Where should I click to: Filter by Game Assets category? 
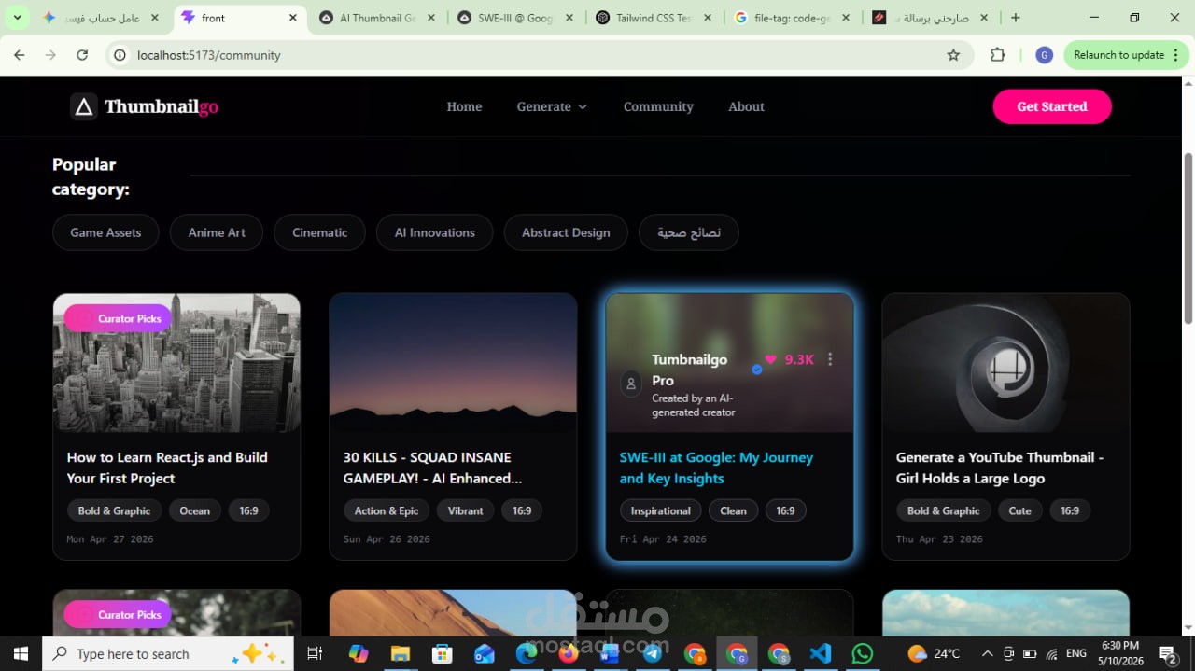(x=105, y=232)
